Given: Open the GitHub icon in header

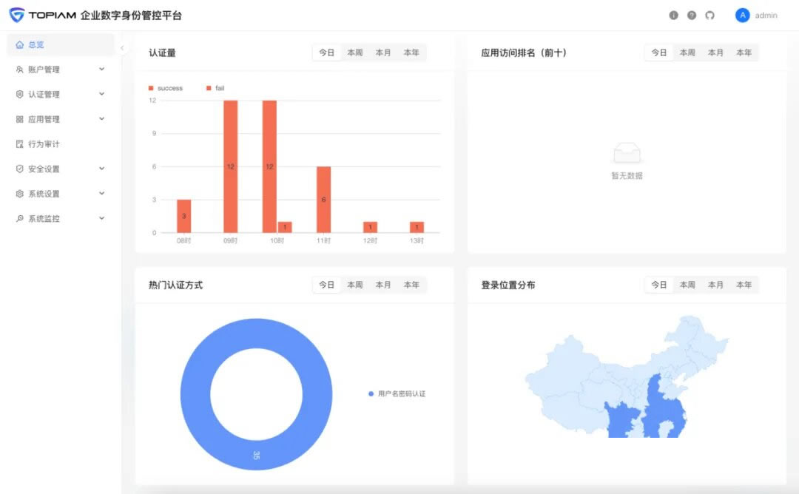Looking at the screenshot, I should pos(709,16).
